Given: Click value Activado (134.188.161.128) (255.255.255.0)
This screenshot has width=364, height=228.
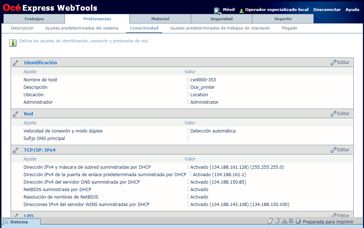Looking at the screenshot, I should coord(237,167).
